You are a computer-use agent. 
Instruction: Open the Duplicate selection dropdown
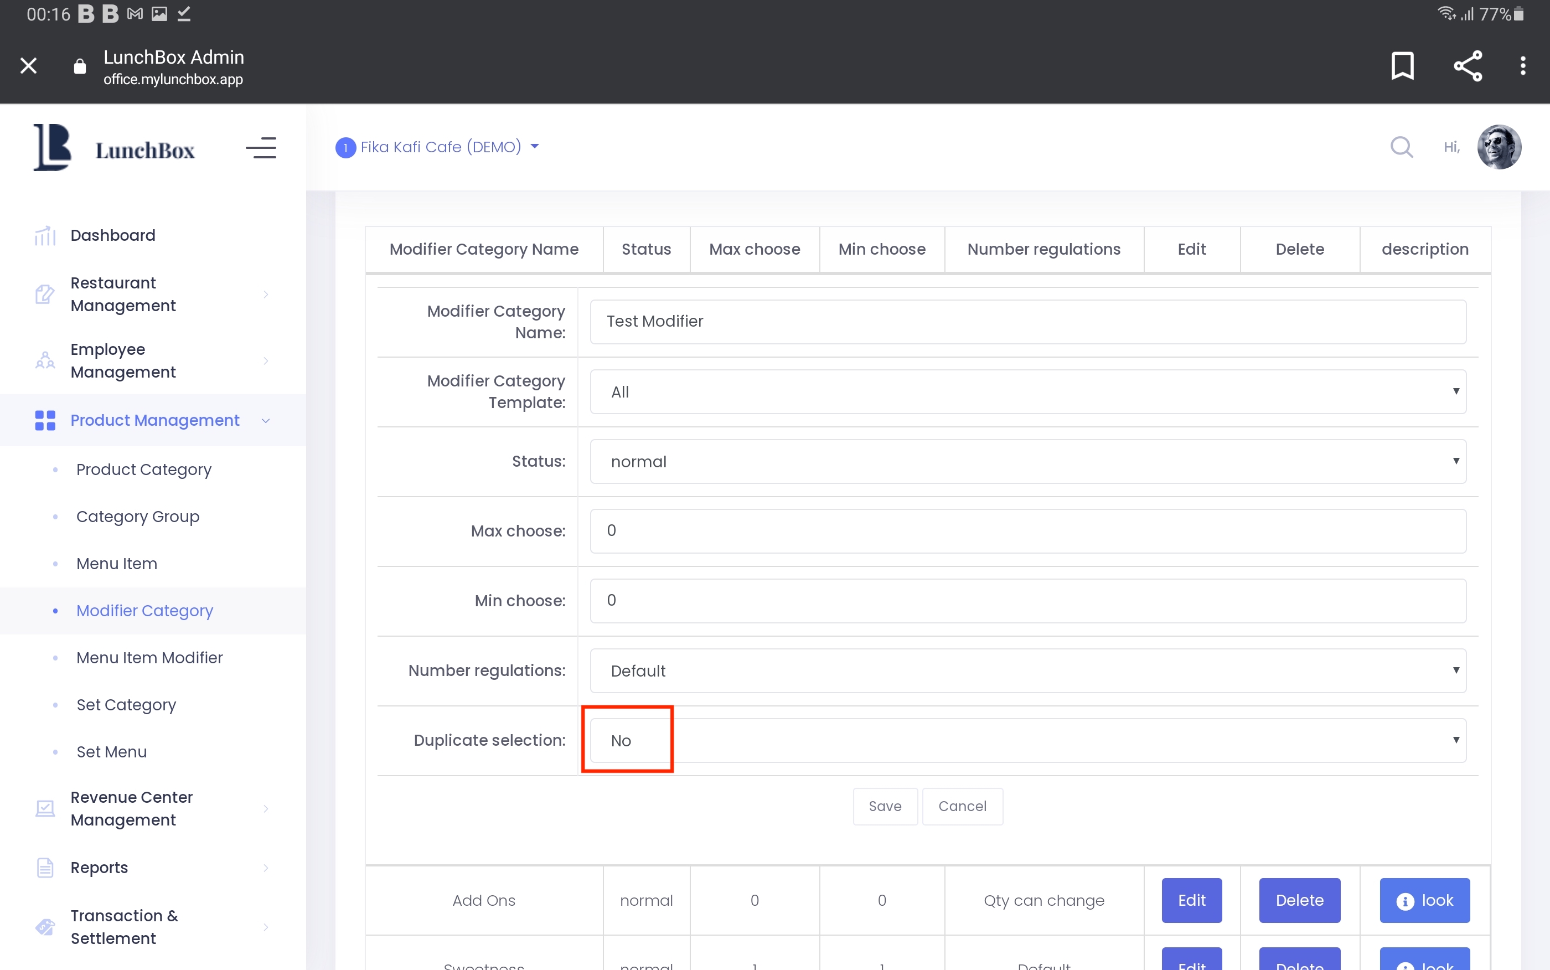pyautogui.click(x=1027, y=740)
